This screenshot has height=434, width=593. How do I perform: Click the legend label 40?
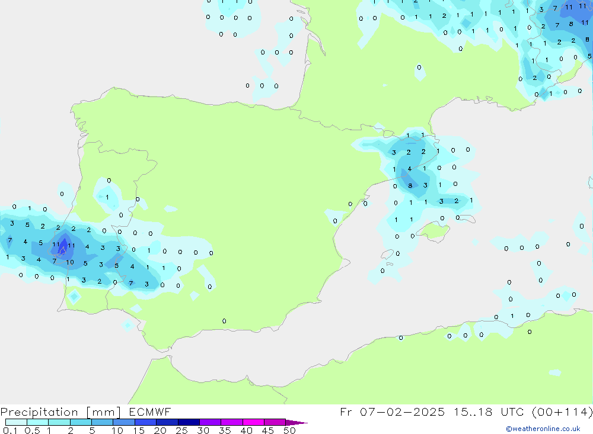click(x=246, y=430)
